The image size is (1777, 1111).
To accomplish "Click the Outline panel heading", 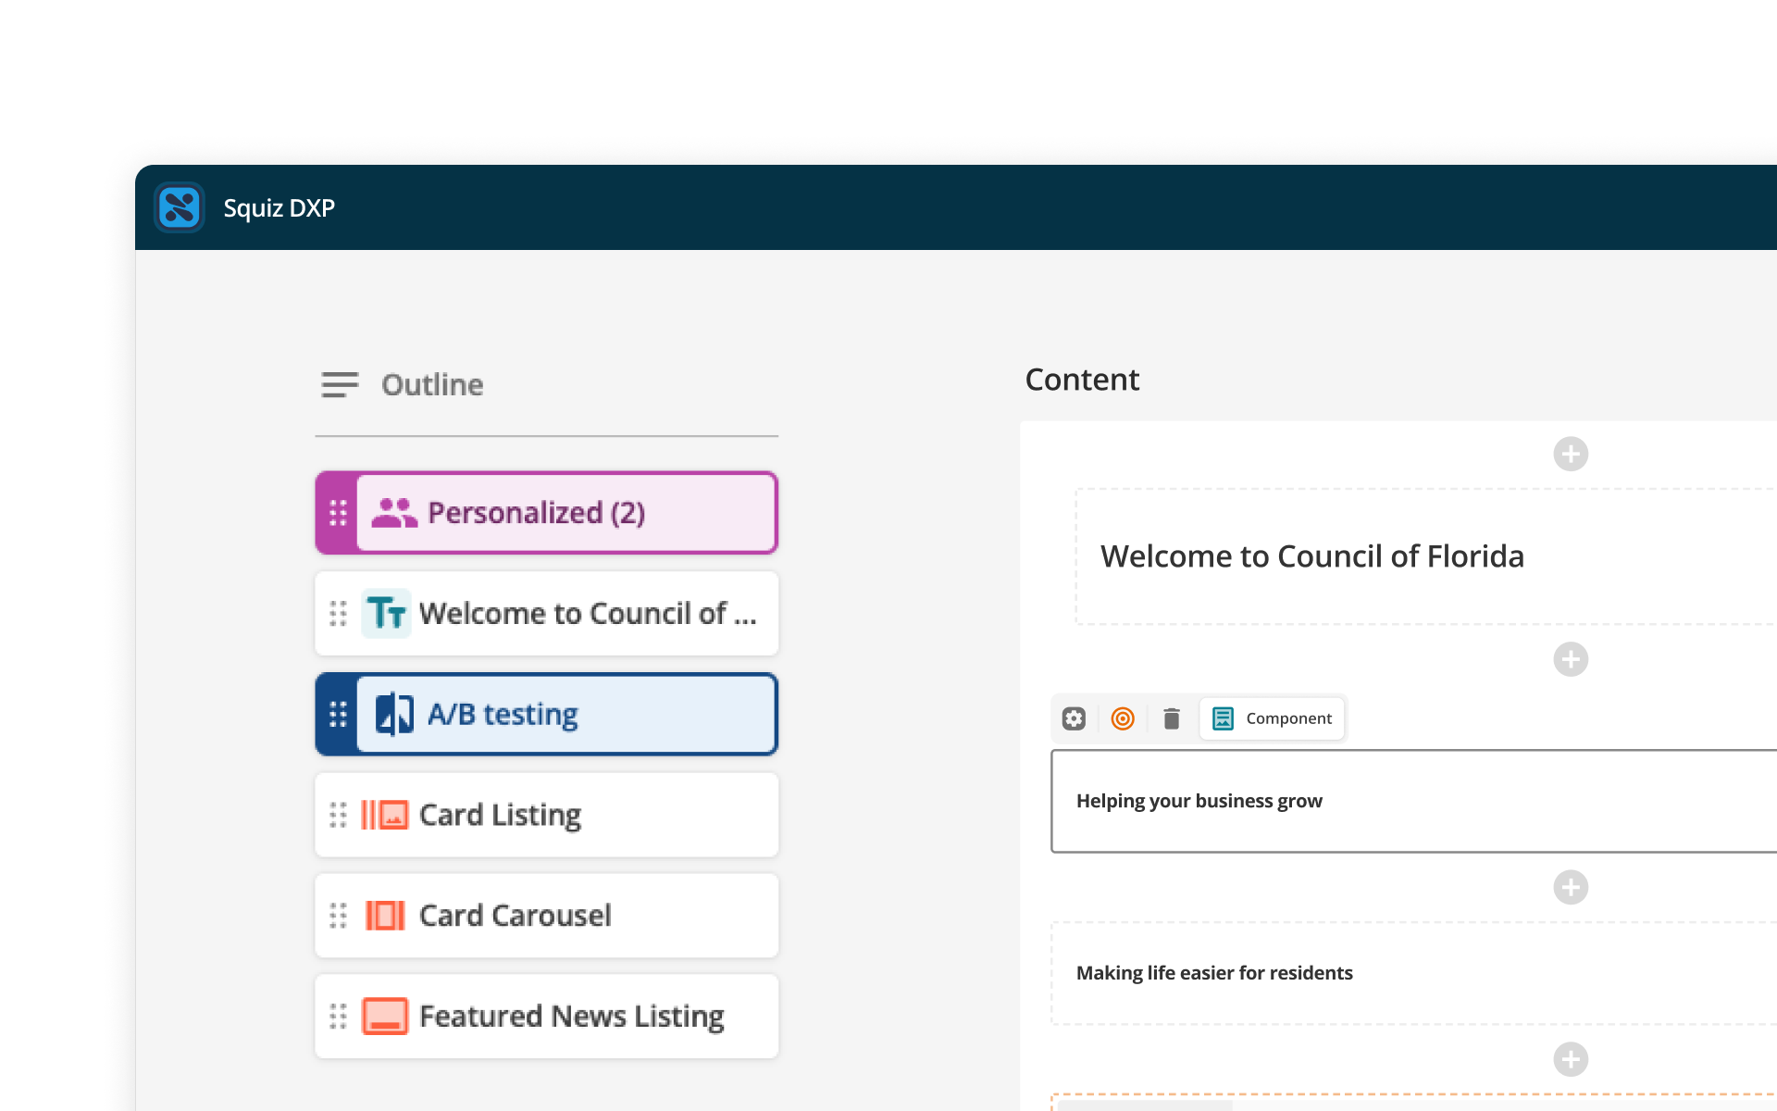I will pyautogui.click(x=432, y=384).
